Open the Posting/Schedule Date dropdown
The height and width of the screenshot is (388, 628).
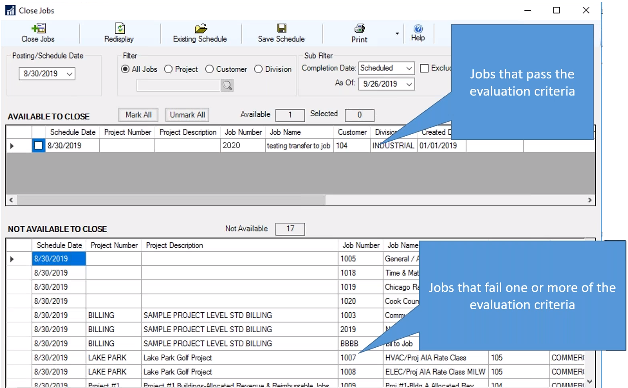[x=70, y=74]
